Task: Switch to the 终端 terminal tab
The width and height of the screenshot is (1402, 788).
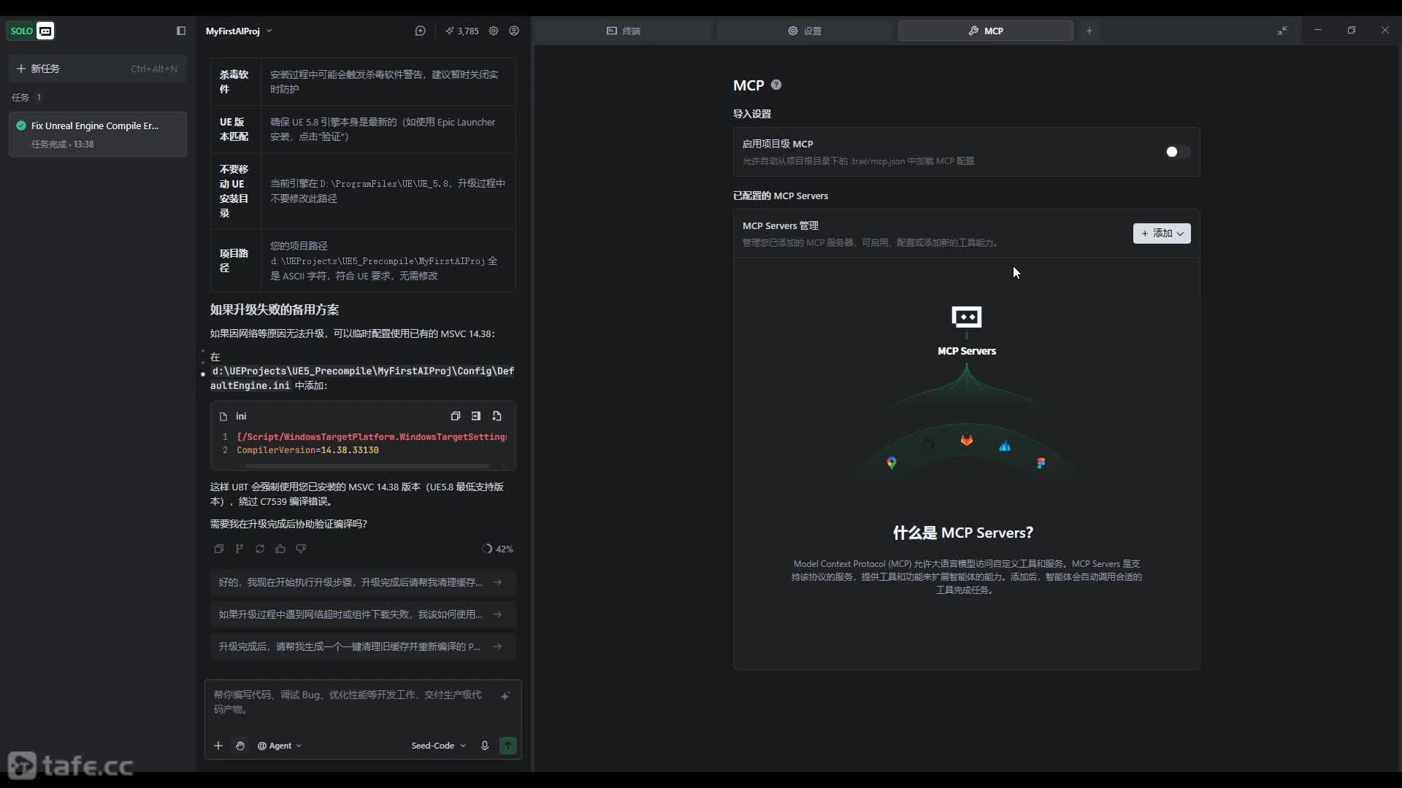Action: pos(623,31)
